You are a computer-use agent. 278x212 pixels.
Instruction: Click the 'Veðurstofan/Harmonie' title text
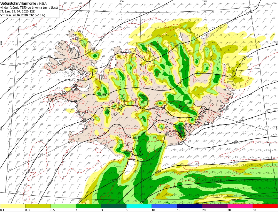(x=18, y=4)
